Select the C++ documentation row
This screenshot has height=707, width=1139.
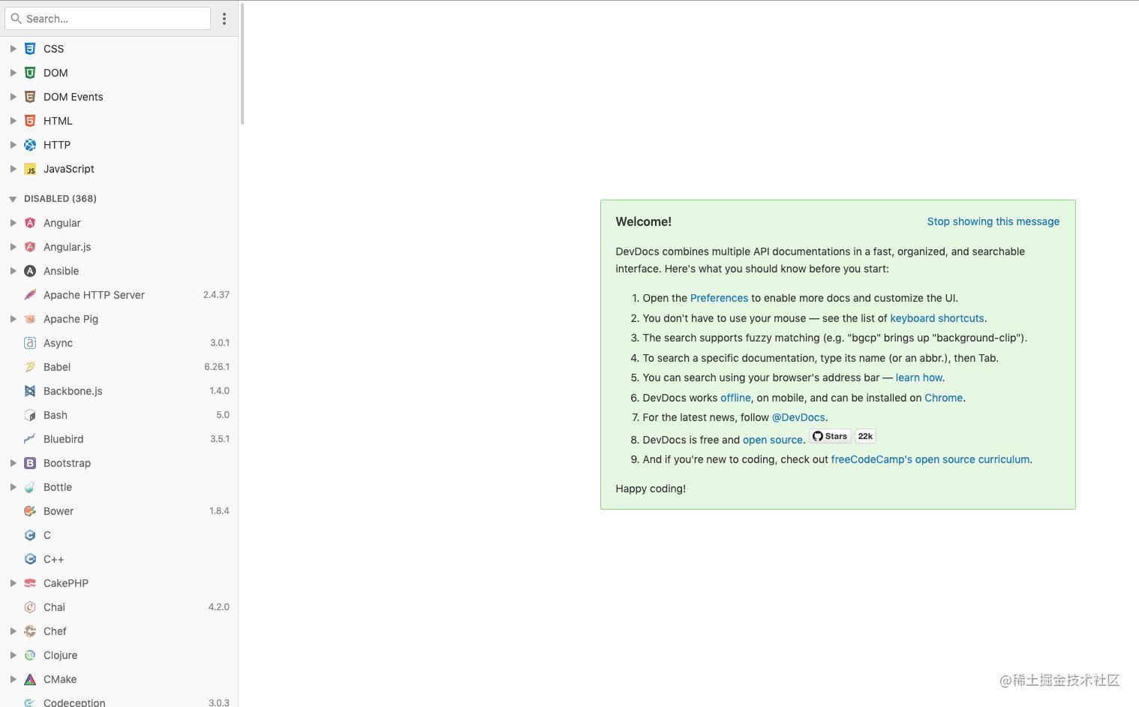[119, 559]
